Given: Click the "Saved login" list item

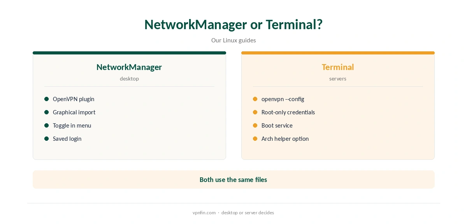Looking at the screenshot, I should (67, 138).
